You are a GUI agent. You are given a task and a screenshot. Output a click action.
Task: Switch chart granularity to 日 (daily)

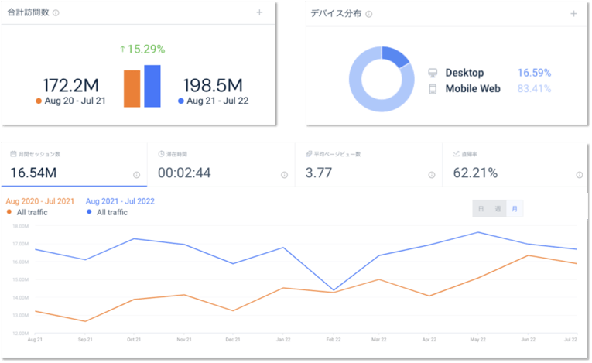pyautogui.click(x=481, y=208)
